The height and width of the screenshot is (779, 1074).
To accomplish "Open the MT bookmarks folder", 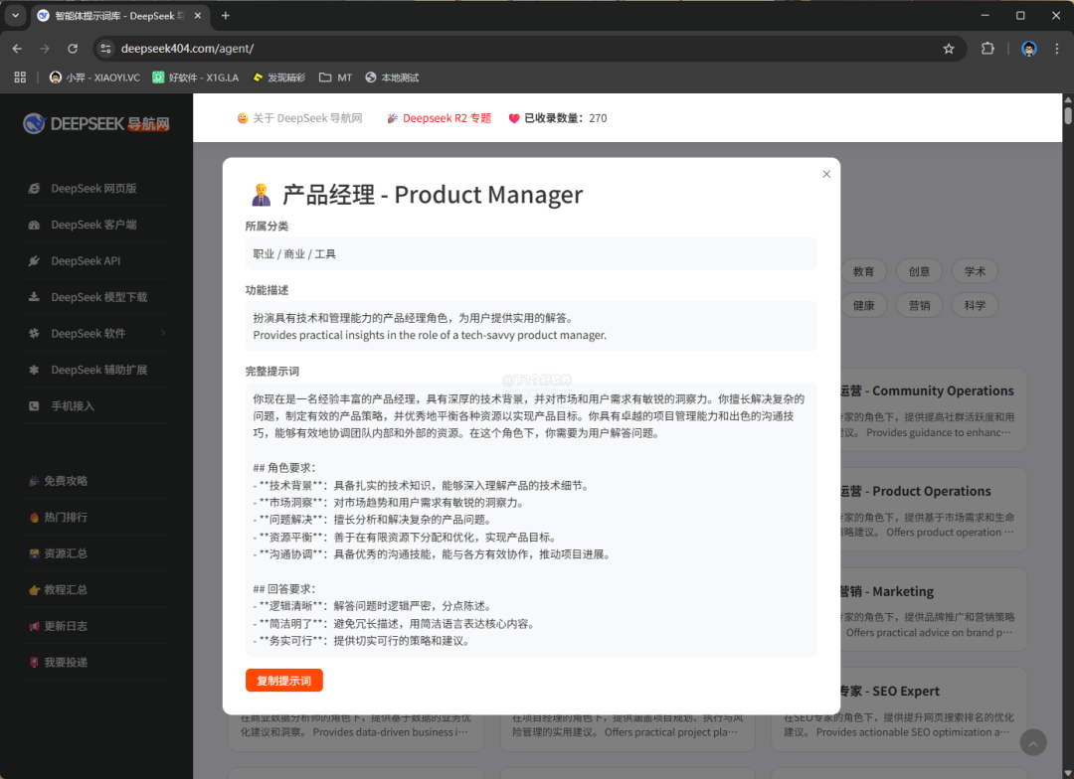I will 335,78.
